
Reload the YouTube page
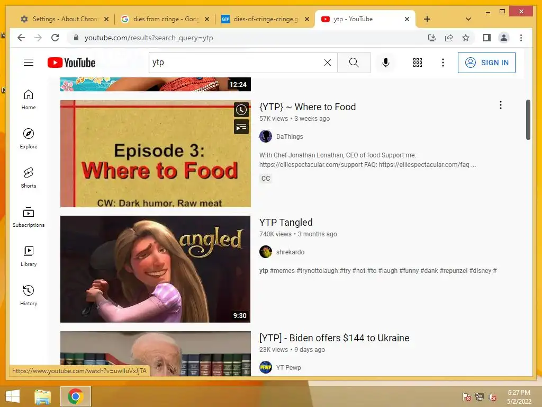[55, 38]
